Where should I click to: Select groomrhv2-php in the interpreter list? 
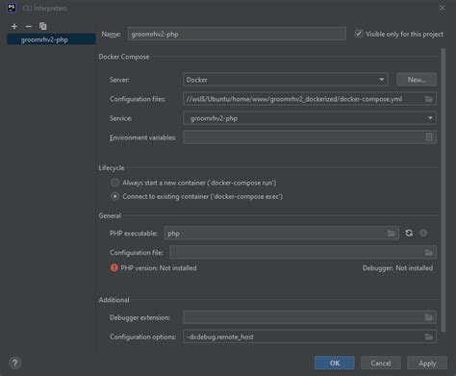[x=51, y=39]
